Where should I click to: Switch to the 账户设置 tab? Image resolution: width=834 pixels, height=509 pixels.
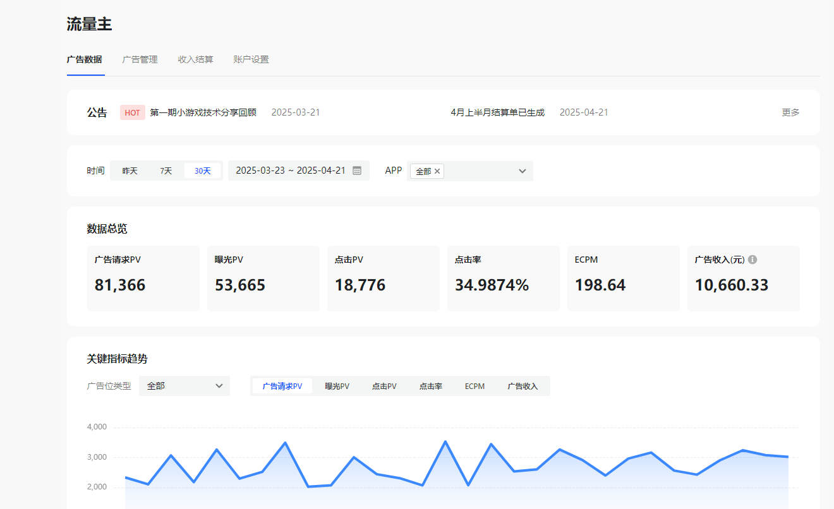251,59
